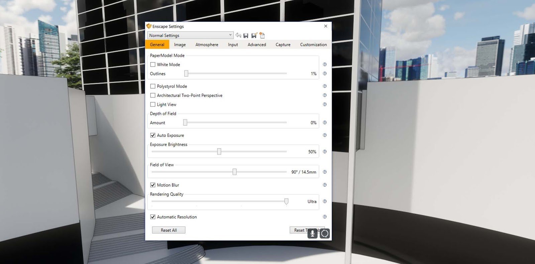The height and width of the screenshot is (264, 535).
Task: Open help icon for Exposure Brightness
Action: (325, 152)
